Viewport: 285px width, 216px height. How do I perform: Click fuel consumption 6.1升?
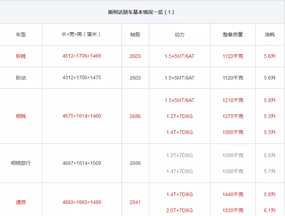pos(270,210)
